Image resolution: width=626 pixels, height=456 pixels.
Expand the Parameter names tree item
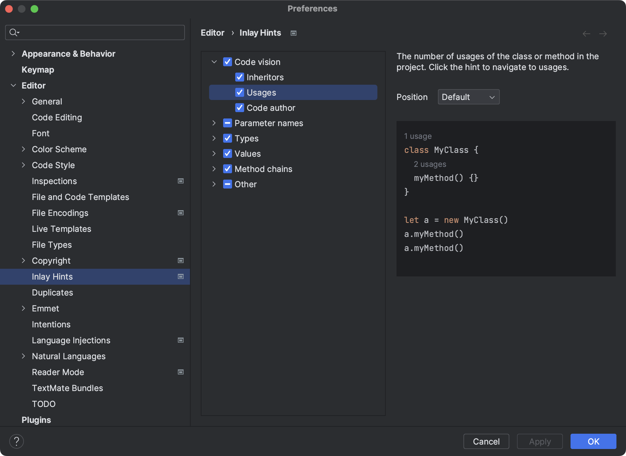[214, 123]
